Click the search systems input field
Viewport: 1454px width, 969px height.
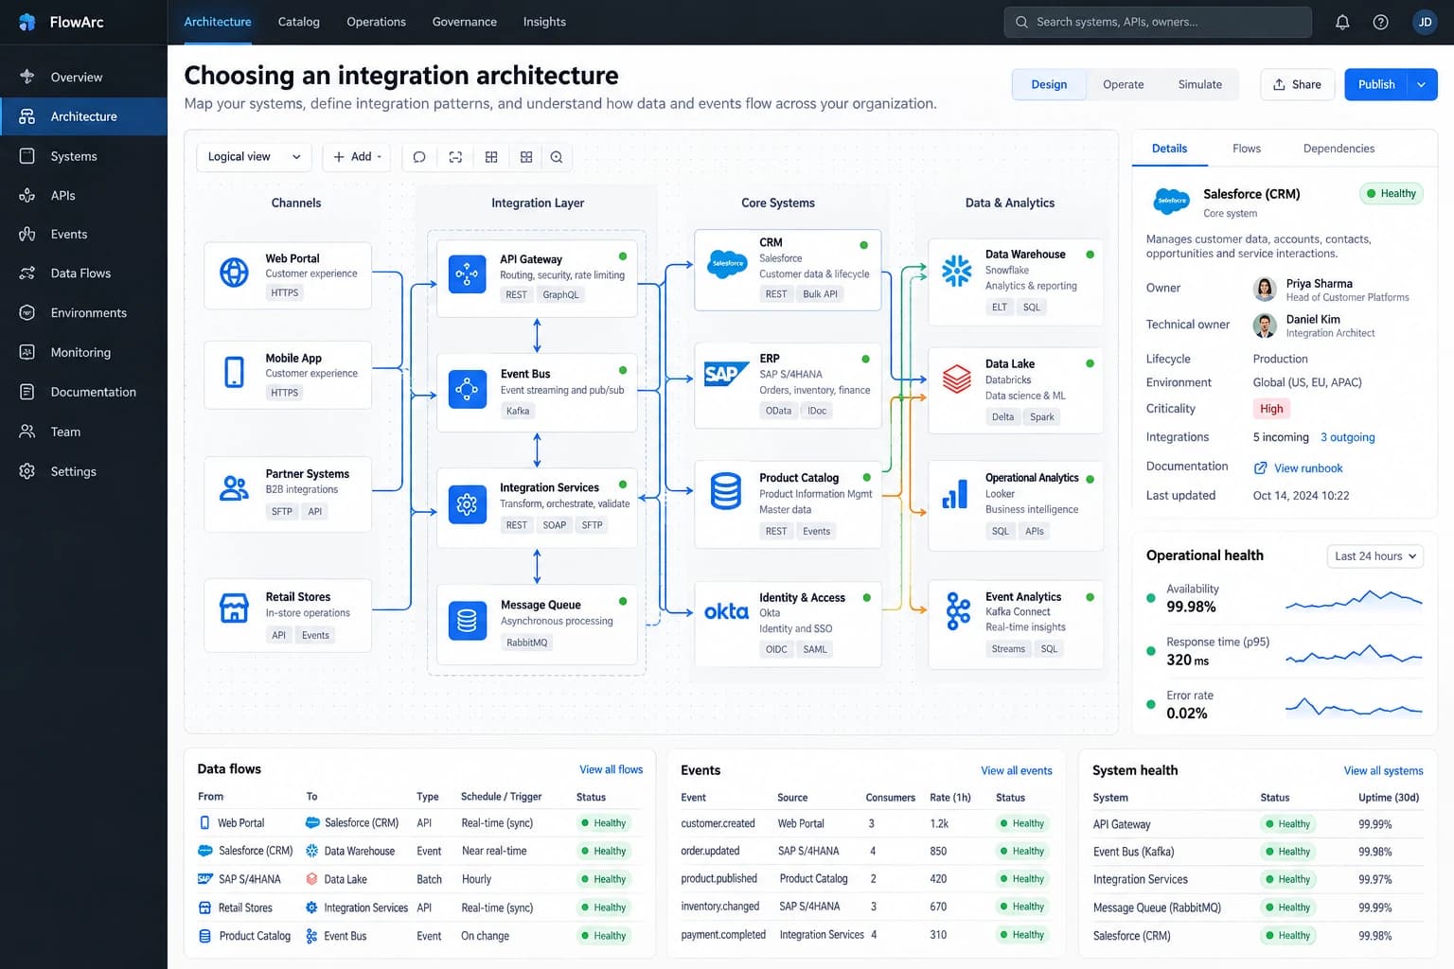(1158, 22)
